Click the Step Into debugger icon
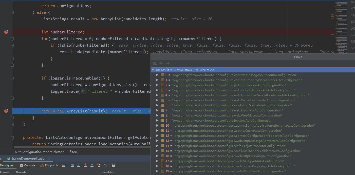This screenshot has width=355, height=175. point(79,165)
